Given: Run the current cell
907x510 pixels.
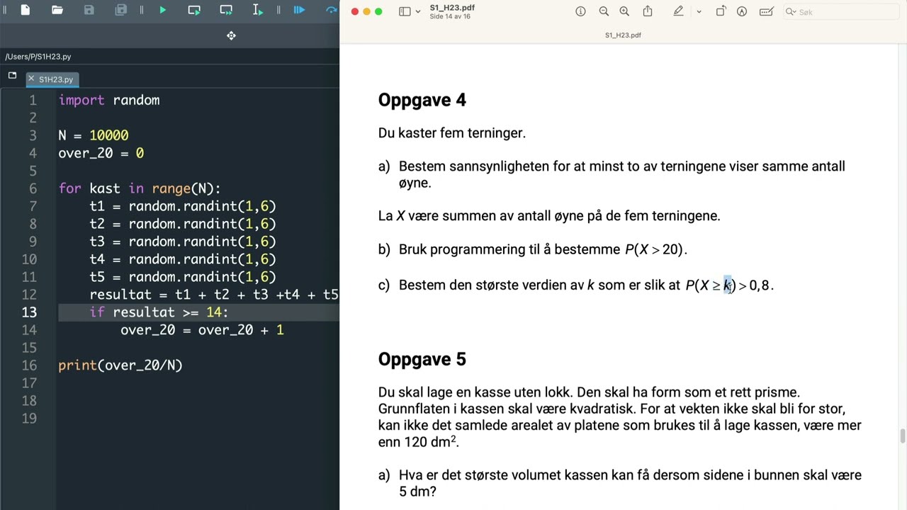Looking at the screenshot, I should coord(194,10).
